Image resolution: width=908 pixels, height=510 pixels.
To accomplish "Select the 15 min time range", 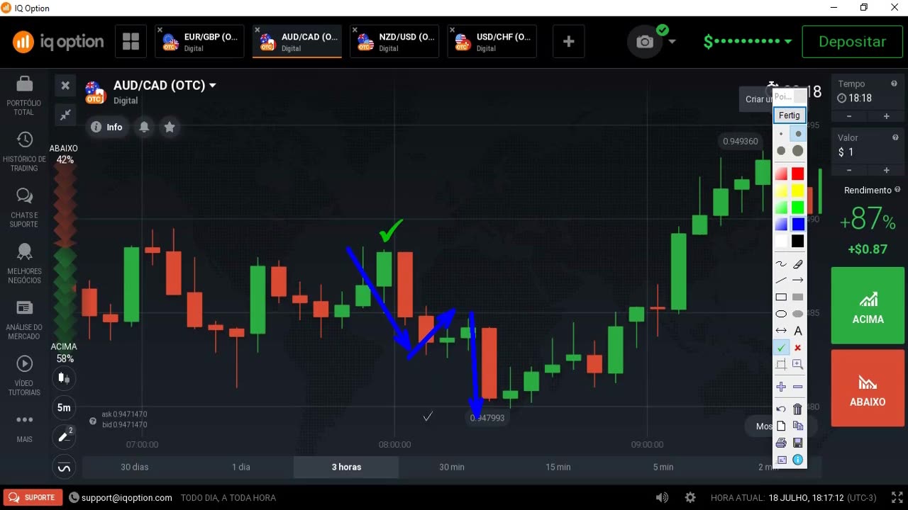I will [x=558, y=467].
